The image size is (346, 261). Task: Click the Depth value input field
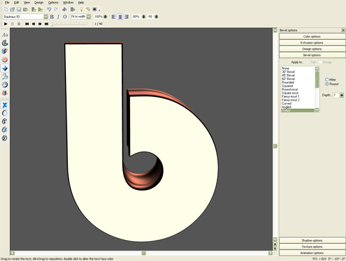point(336,95)
